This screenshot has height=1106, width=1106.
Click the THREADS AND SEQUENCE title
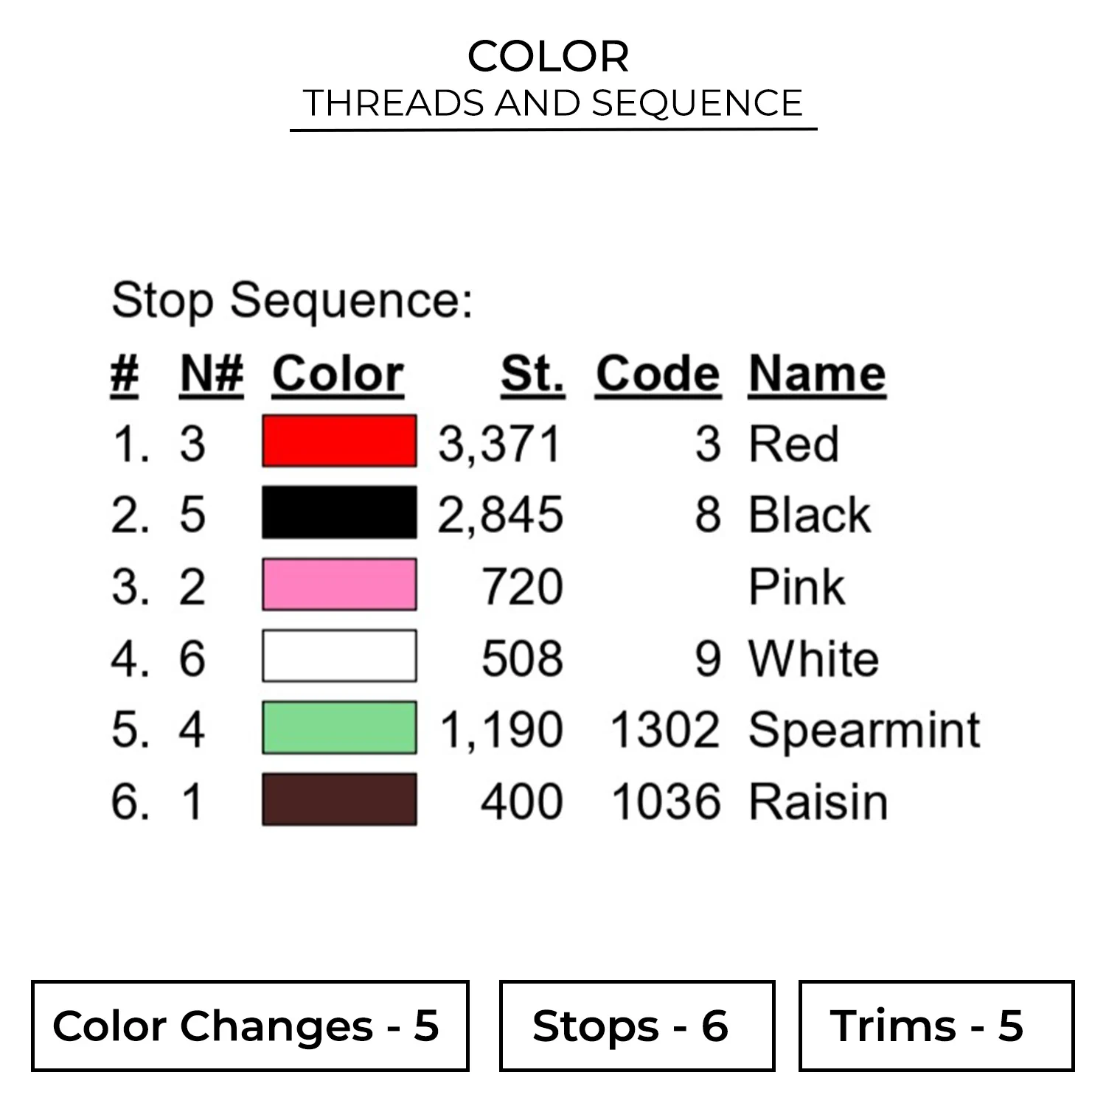[553, 102]
